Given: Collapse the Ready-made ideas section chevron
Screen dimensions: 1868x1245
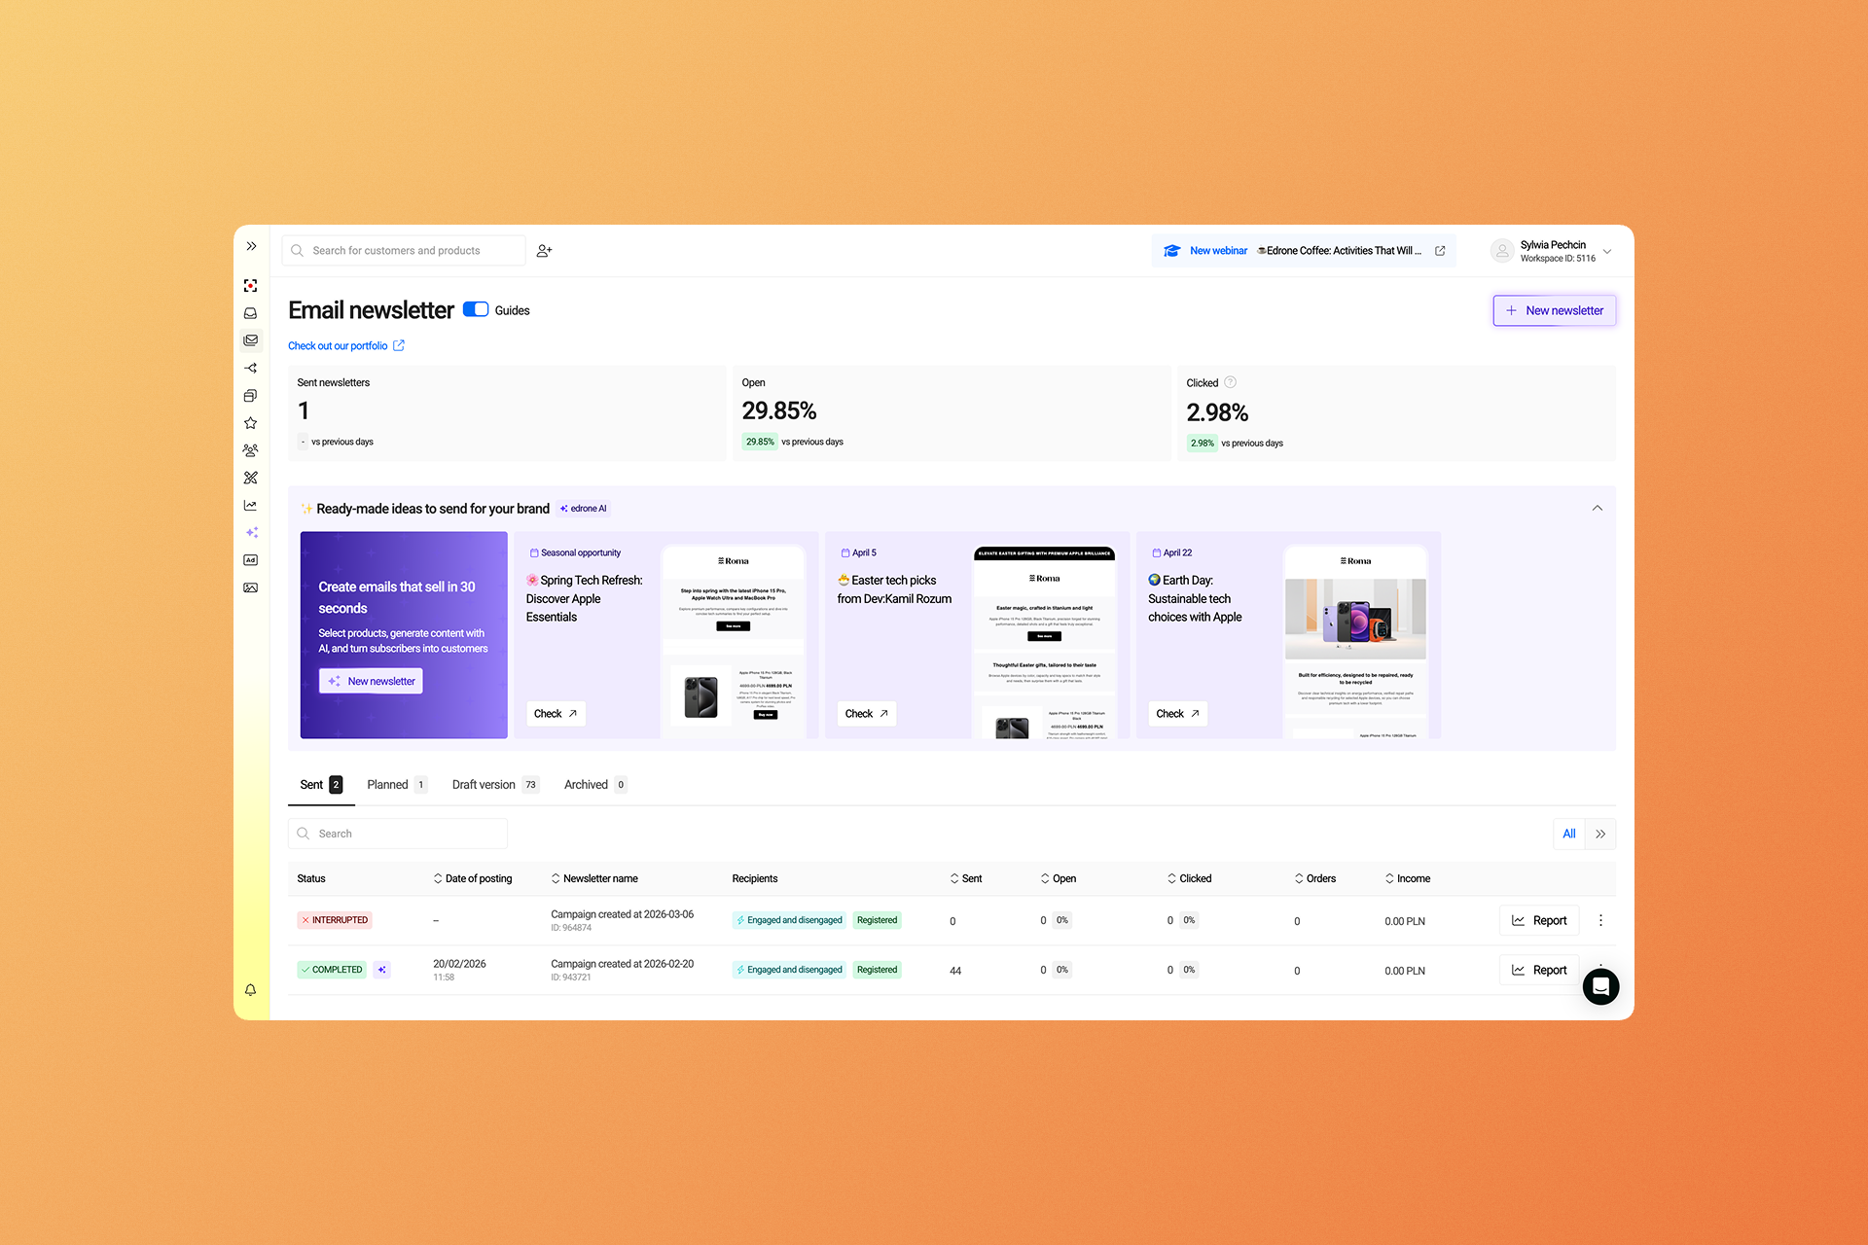Looking at the screenshot, I should [x=1597, y=508].
